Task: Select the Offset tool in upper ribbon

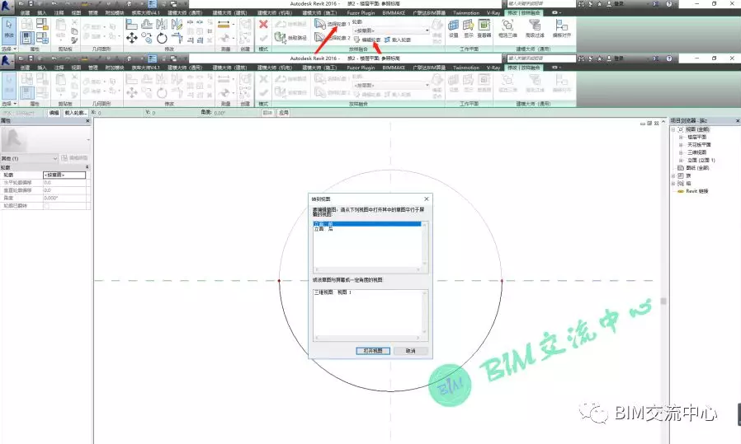Action: click(147, 25)
